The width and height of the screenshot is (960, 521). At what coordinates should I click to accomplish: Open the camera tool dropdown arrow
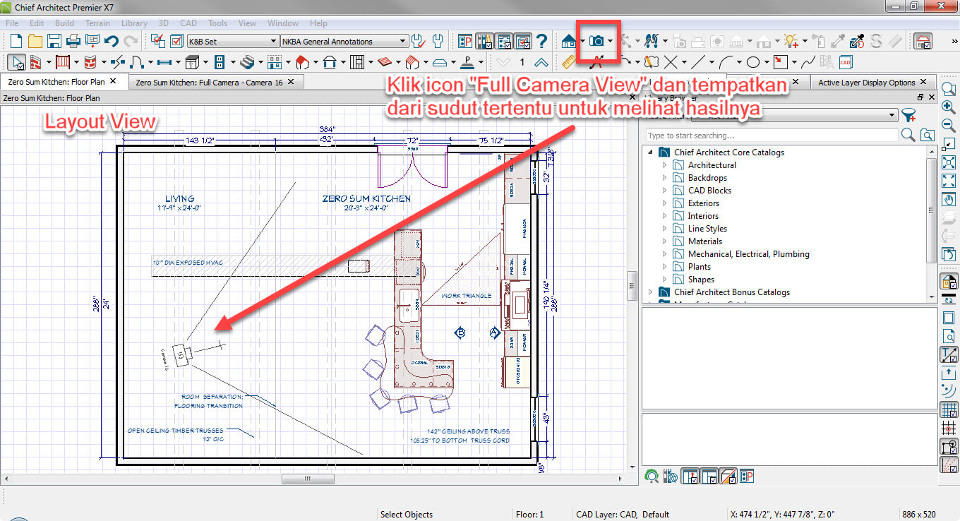click(x=611, y=42)
